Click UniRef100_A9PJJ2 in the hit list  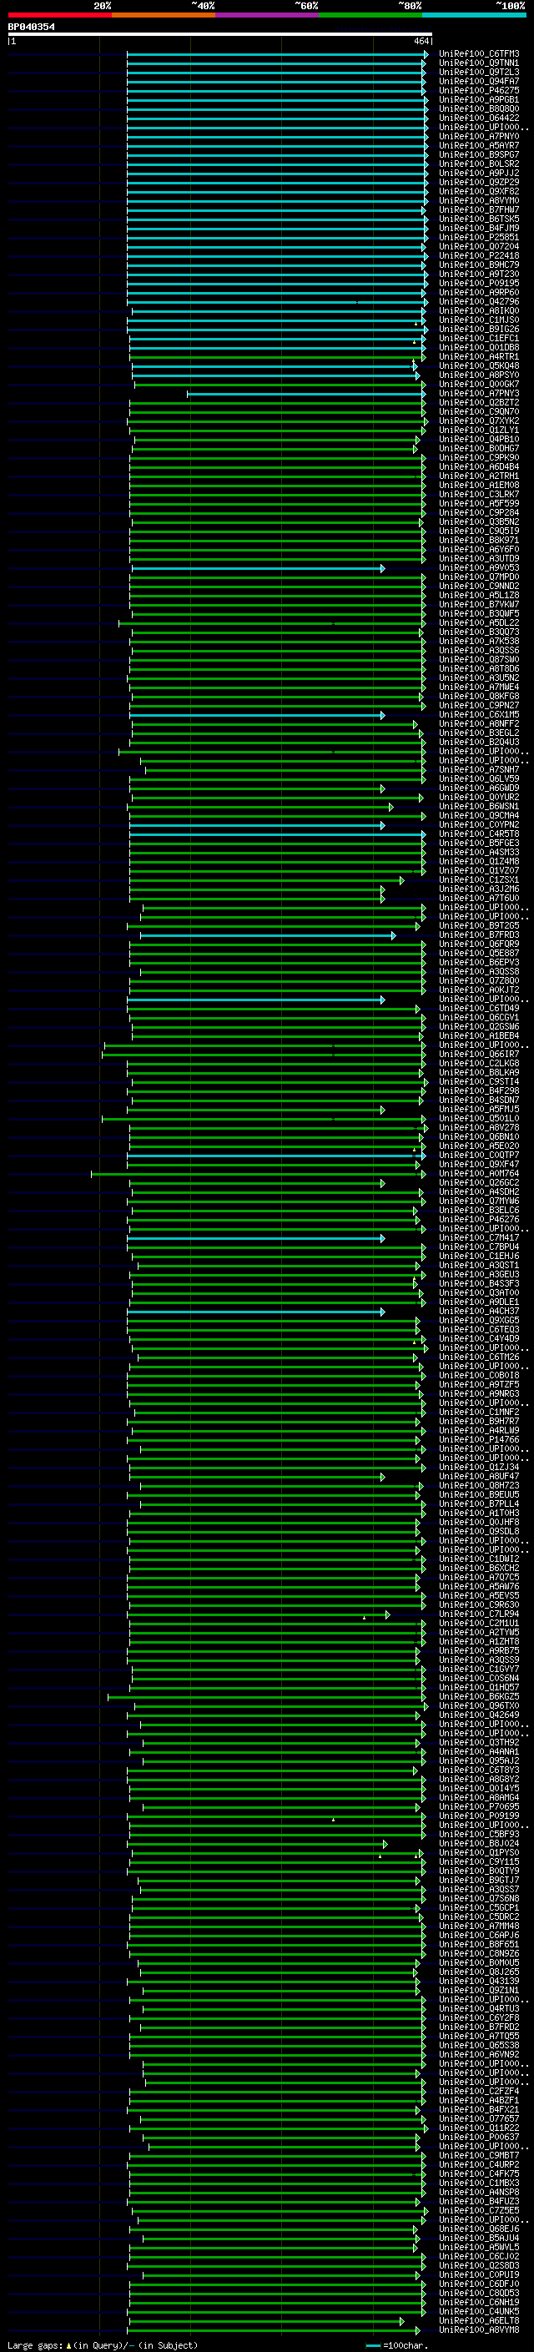pos(478,173)
